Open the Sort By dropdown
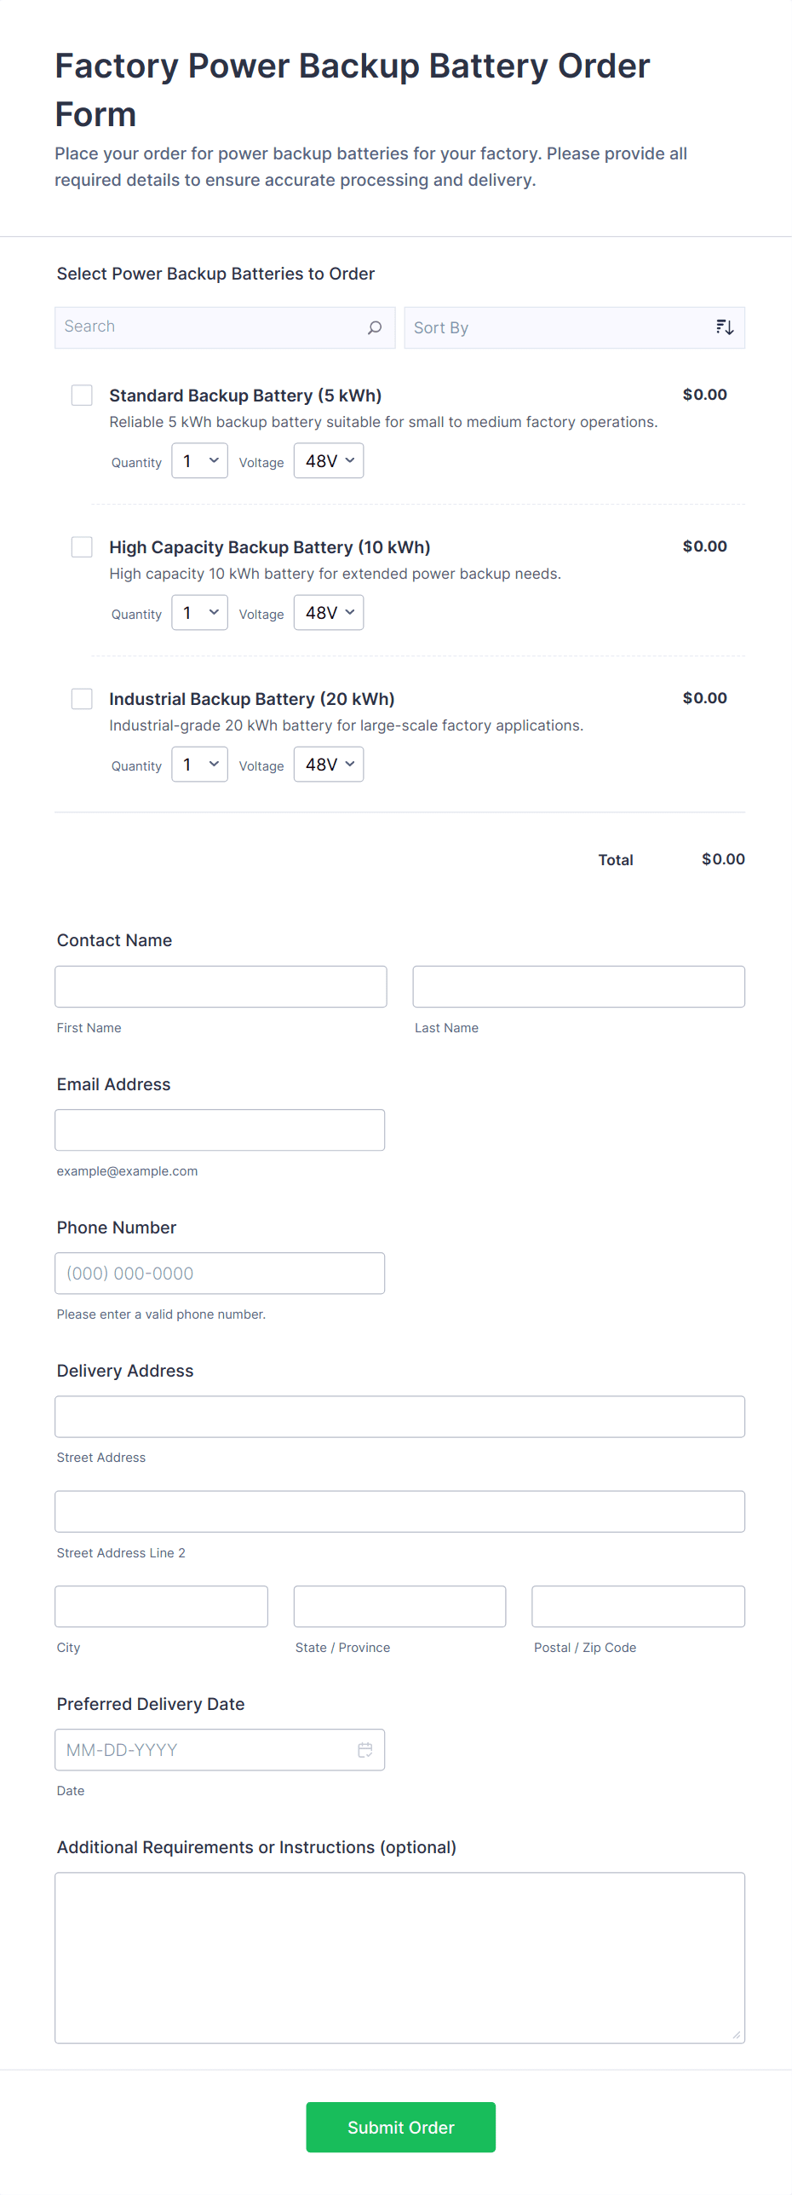This screenshot has height=2195, width=792. (574, 327)
